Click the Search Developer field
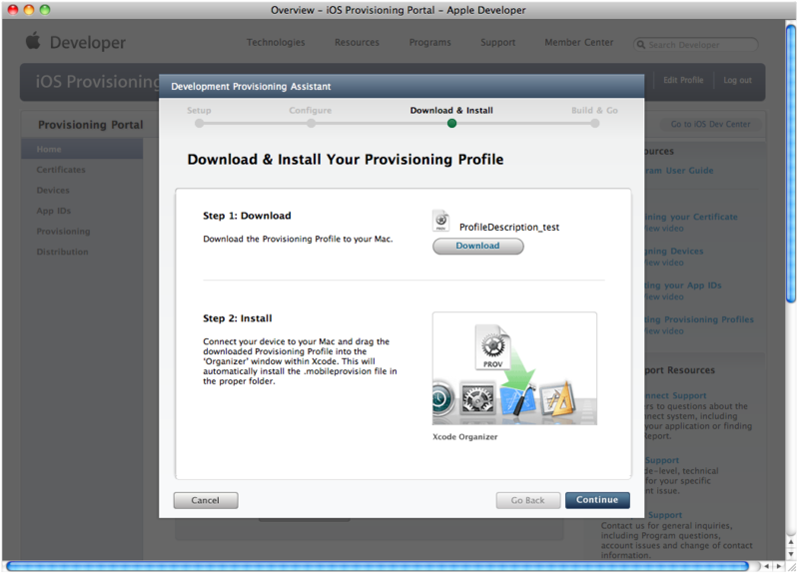 695,44
